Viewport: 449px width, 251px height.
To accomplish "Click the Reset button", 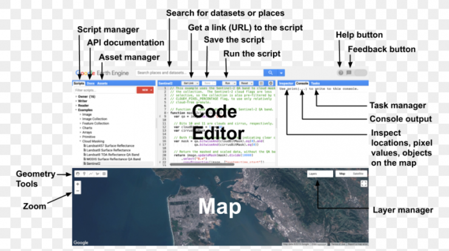I will coord(246,83).
